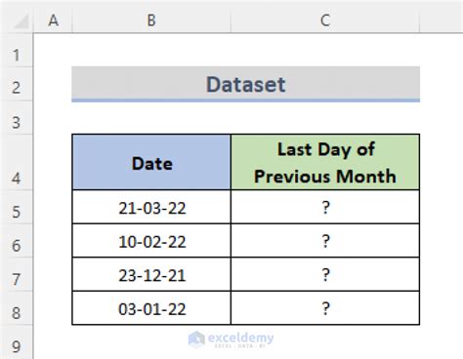This screenshot has height=359, width=463.
Task: Select row 1 header
Action: 17,51
